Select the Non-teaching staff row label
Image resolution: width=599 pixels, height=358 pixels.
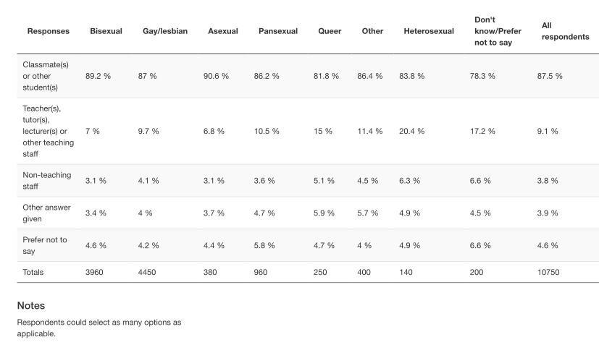(46, 180)
